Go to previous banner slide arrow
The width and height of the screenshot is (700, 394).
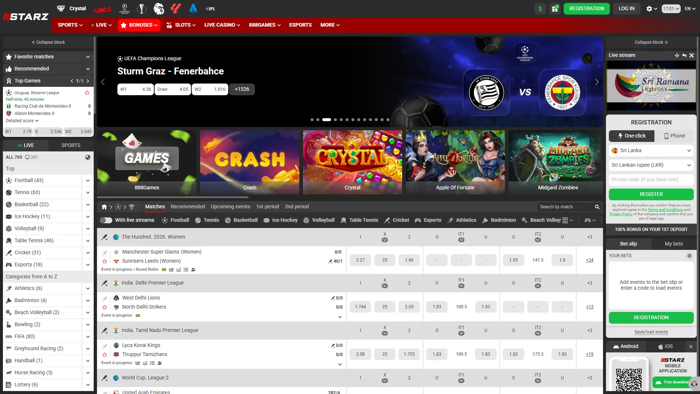coord(103,82)
